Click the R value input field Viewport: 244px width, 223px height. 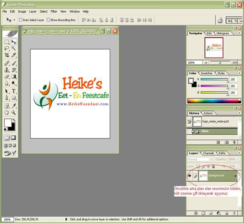(234, 79)
